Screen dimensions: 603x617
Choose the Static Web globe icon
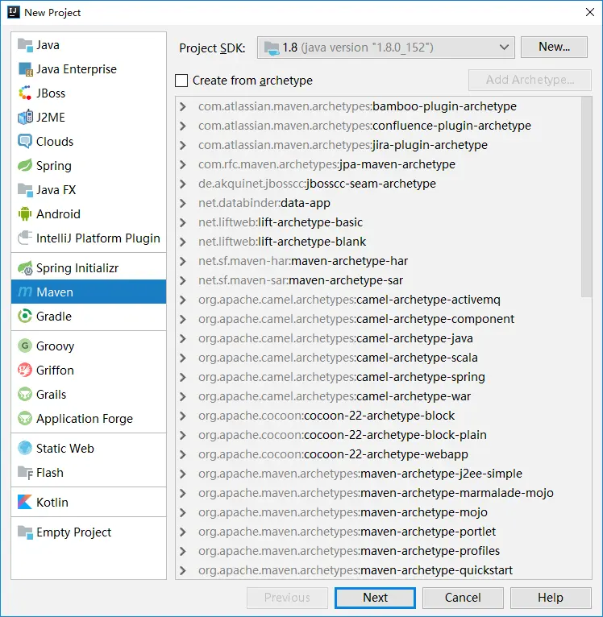tap(25, 448)
